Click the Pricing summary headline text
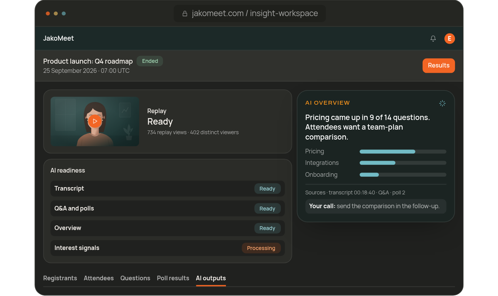The height and width of the screenshot is (296, 498). tap(368, 127)
